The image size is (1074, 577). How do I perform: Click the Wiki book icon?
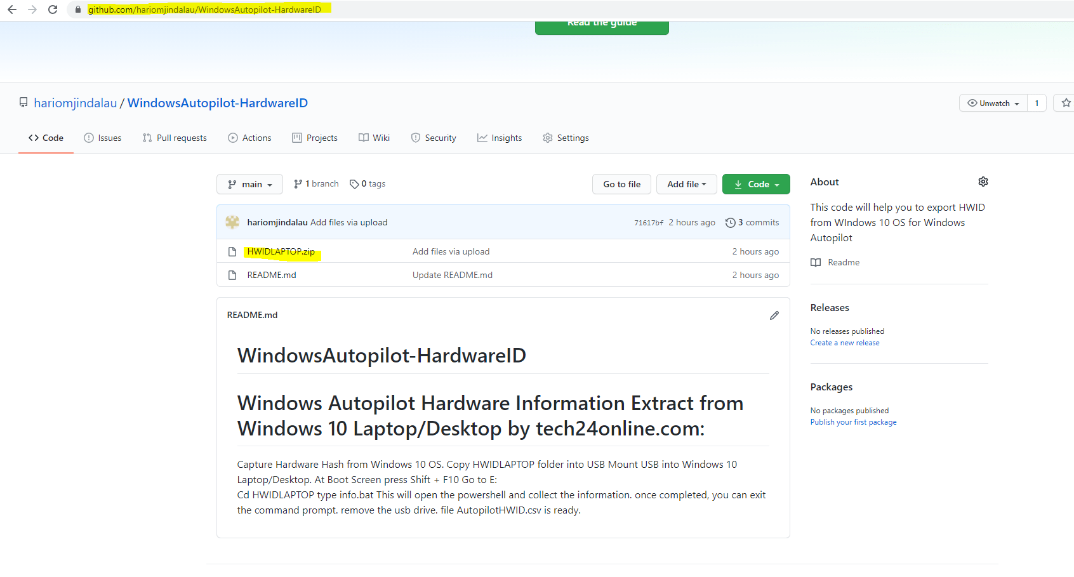pos(363,138)
